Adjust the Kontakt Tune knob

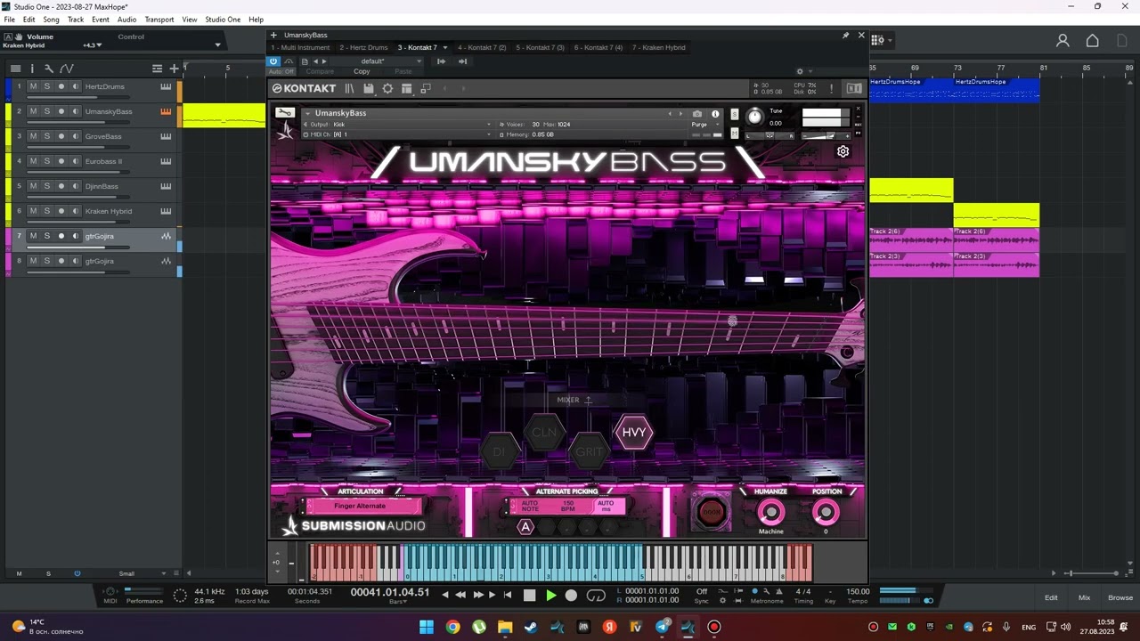(754, 117)
